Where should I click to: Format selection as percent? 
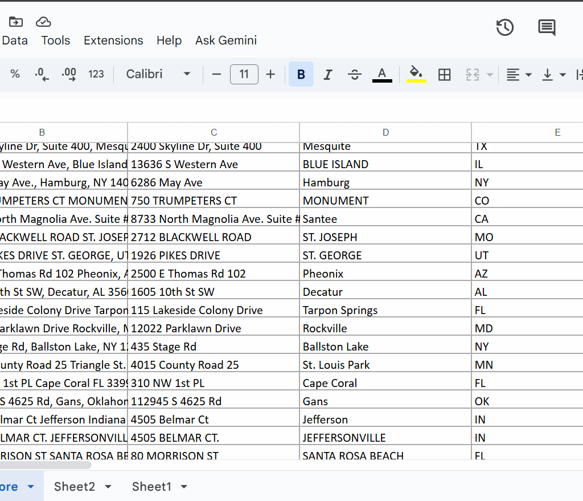point(15,74)
